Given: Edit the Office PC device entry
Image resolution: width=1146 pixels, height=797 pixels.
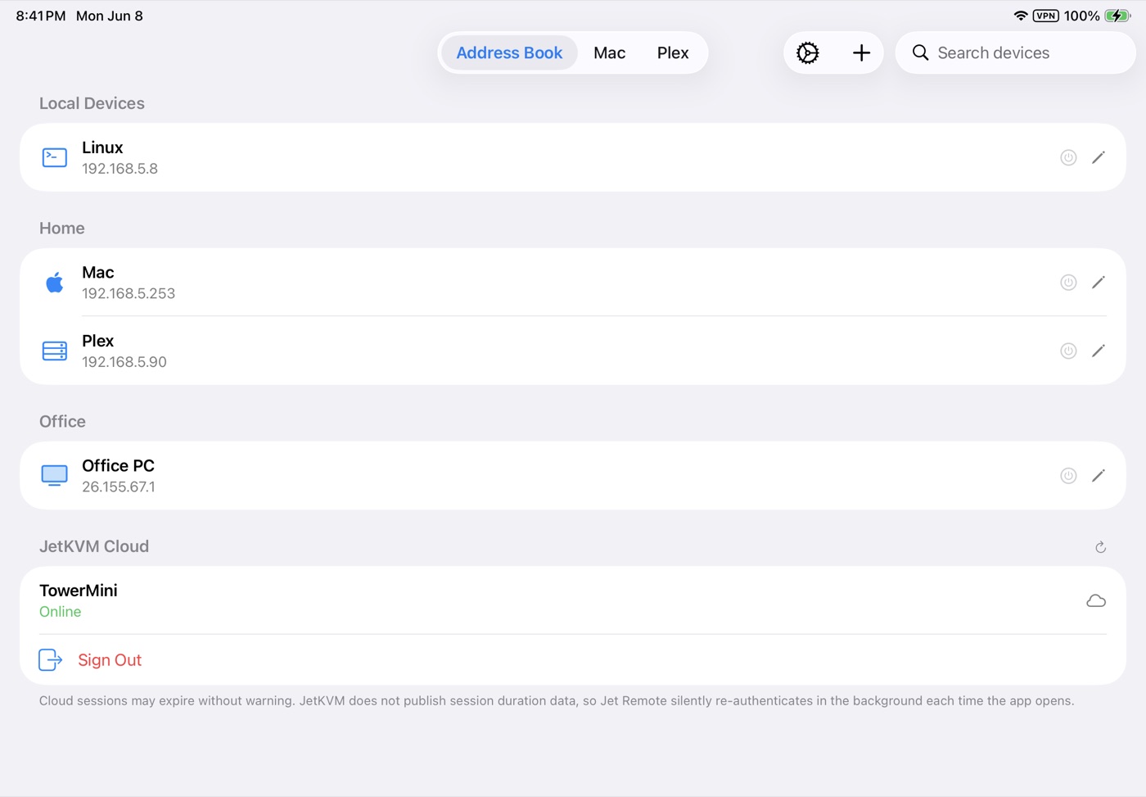Looking at the screenshot, I should 1099,475.
